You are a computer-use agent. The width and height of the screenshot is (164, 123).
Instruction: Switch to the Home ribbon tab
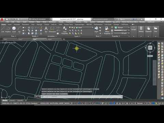click(x=3, y=24)
